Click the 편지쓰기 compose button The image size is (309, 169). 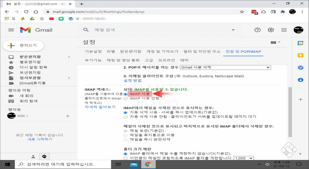click(x=23, y=45)
